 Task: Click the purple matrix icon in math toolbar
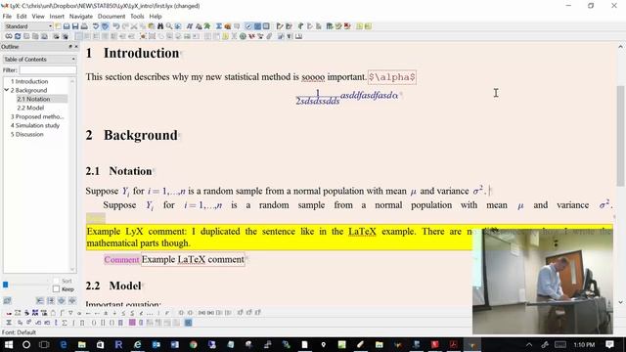coord(132,323)
